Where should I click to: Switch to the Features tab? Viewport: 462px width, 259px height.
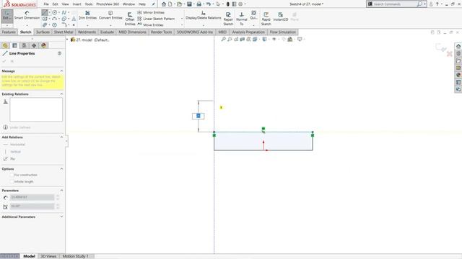(9, 32)
